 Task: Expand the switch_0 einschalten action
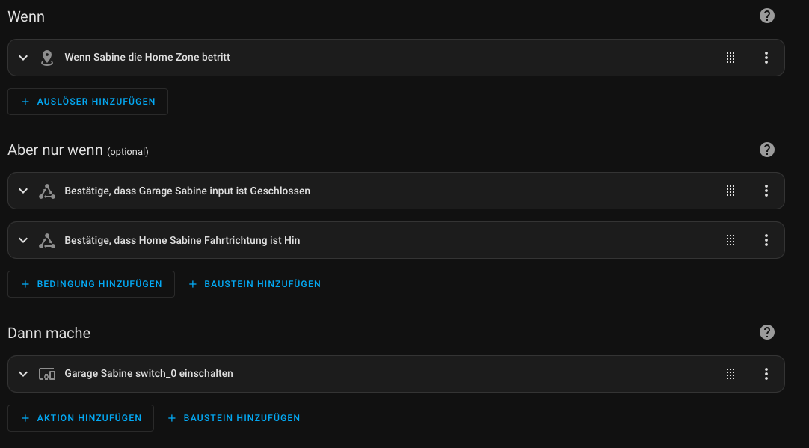pos(23,374)
